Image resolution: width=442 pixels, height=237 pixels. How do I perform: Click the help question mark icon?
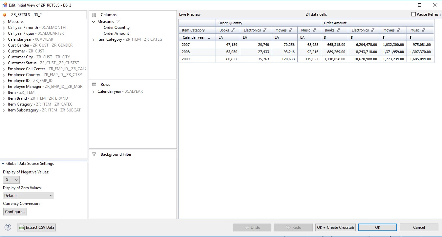click(x=8, y=227)
